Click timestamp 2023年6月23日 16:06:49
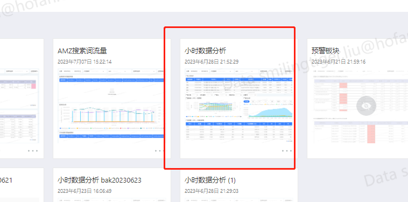This screenshot has height=202, width=408. (x=85, y=191)
